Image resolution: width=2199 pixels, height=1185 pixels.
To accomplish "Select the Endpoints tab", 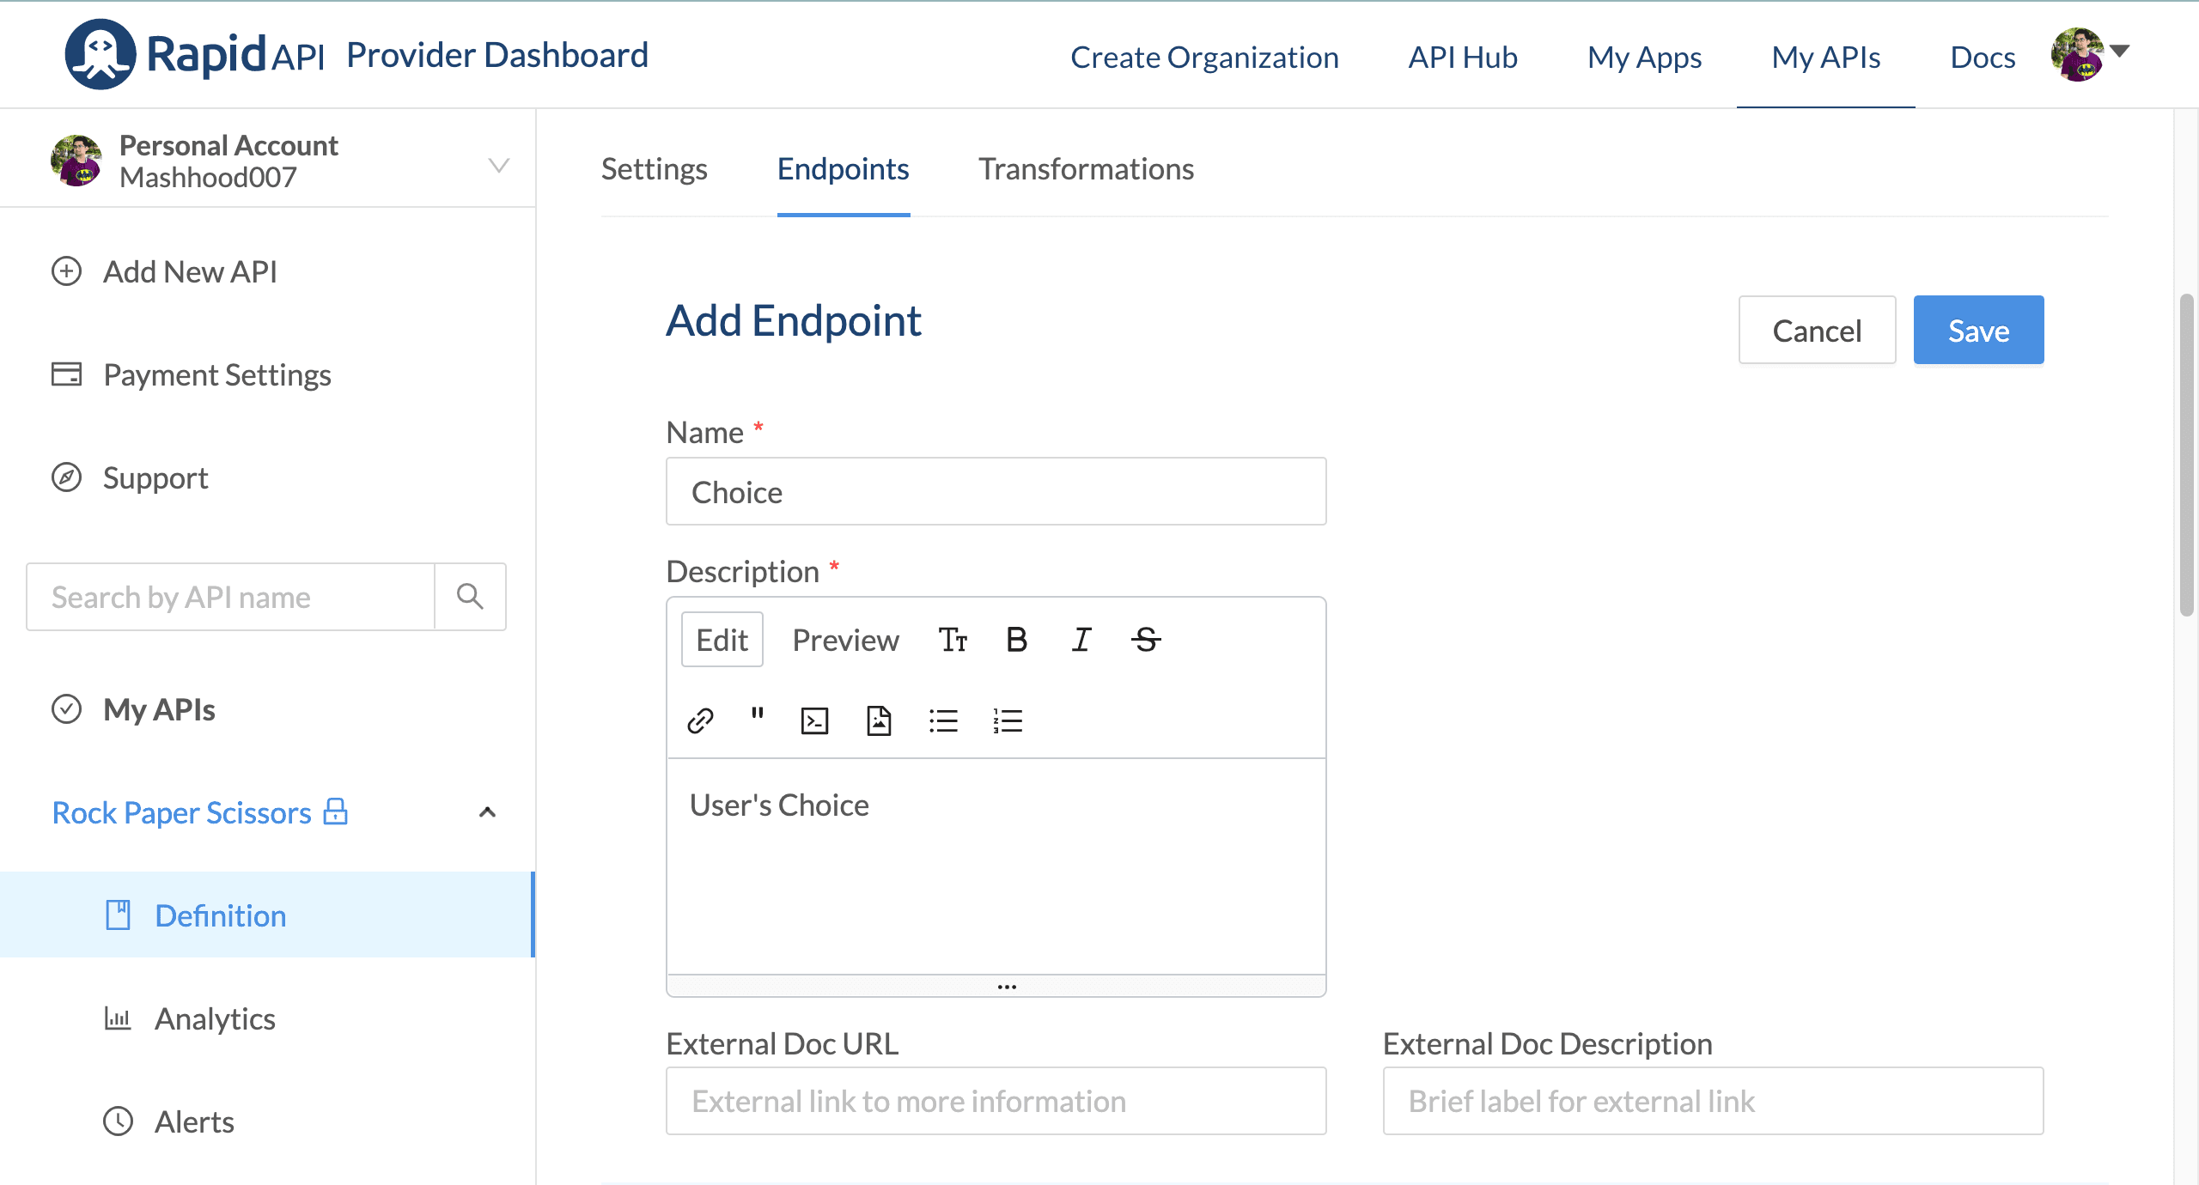I will [844, 169].
